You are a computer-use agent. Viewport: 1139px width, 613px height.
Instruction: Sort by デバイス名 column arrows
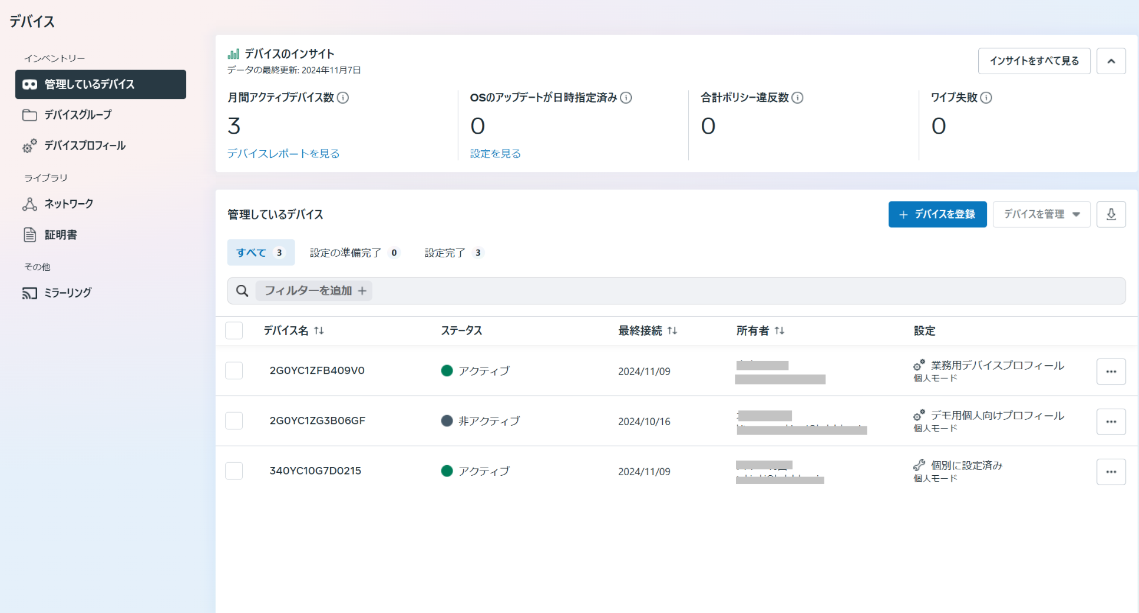click(319, 331)
